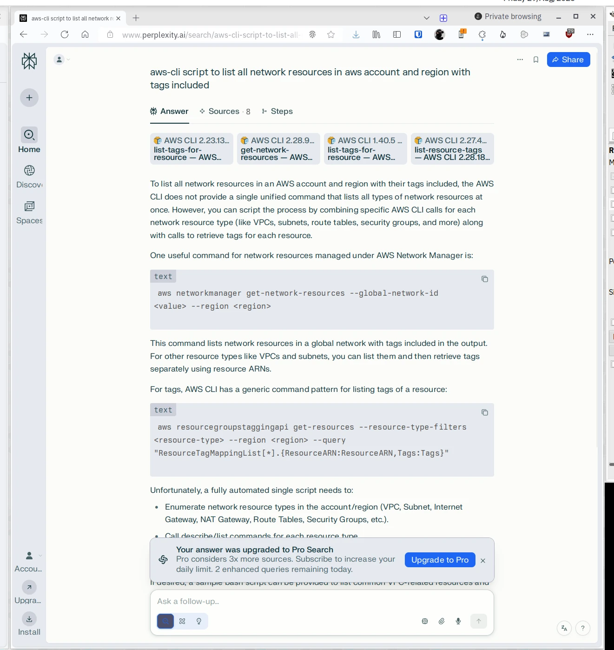Close the aws-cli script tab
614x650 pixels.
118,19
